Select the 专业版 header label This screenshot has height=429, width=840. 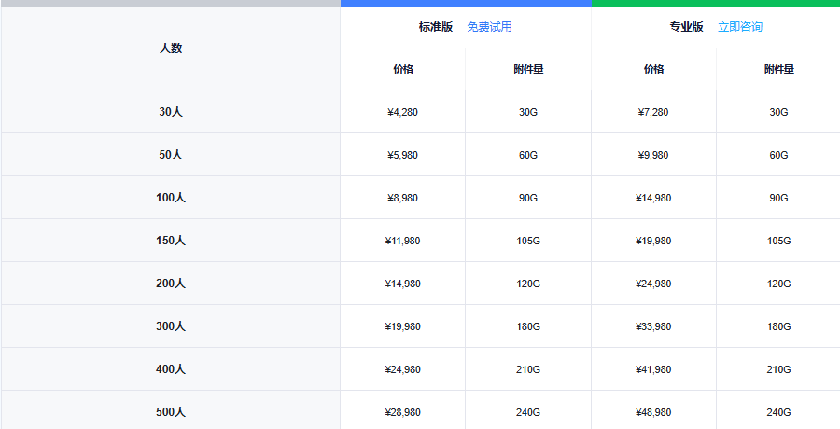(686, 27)
